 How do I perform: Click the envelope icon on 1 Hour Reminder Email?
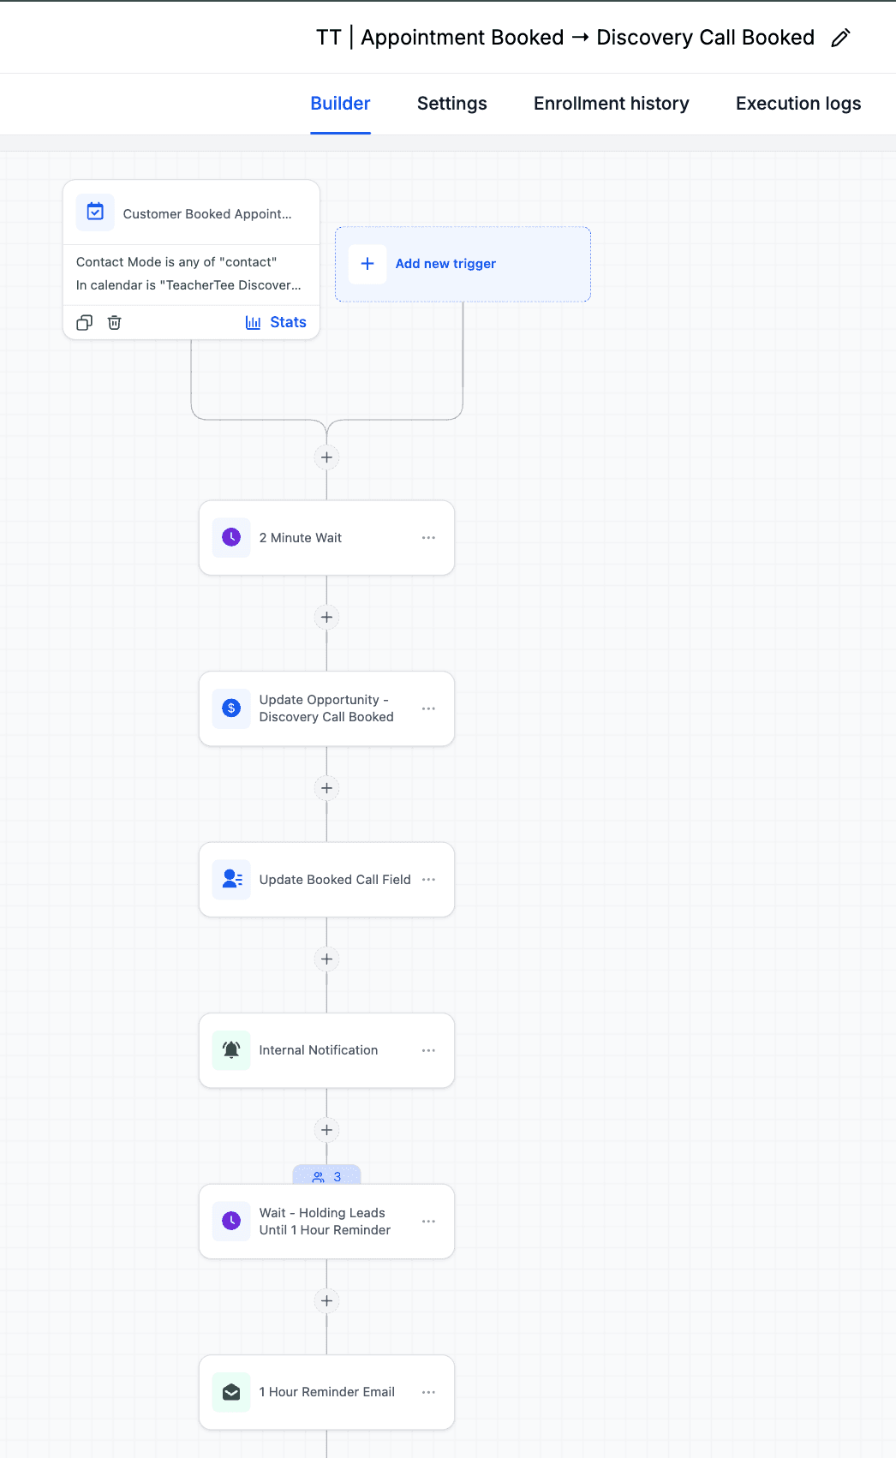(x=231, y=1392)
